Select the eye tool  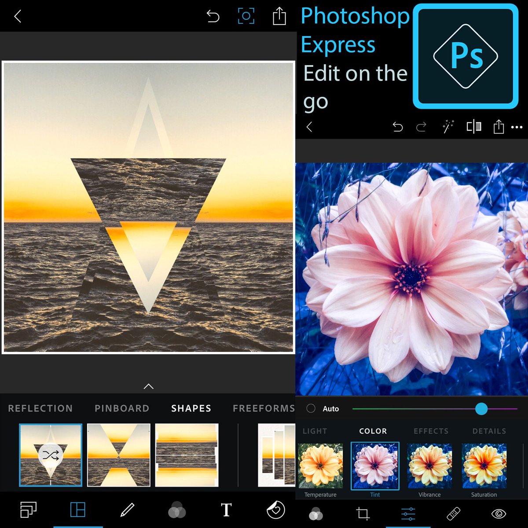(499, 513)
